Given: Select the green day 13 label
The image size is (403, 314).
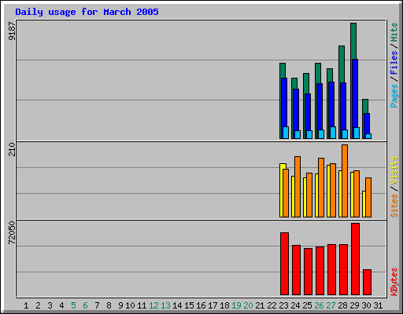Looking at the screenshot, I should pos(165,305).
